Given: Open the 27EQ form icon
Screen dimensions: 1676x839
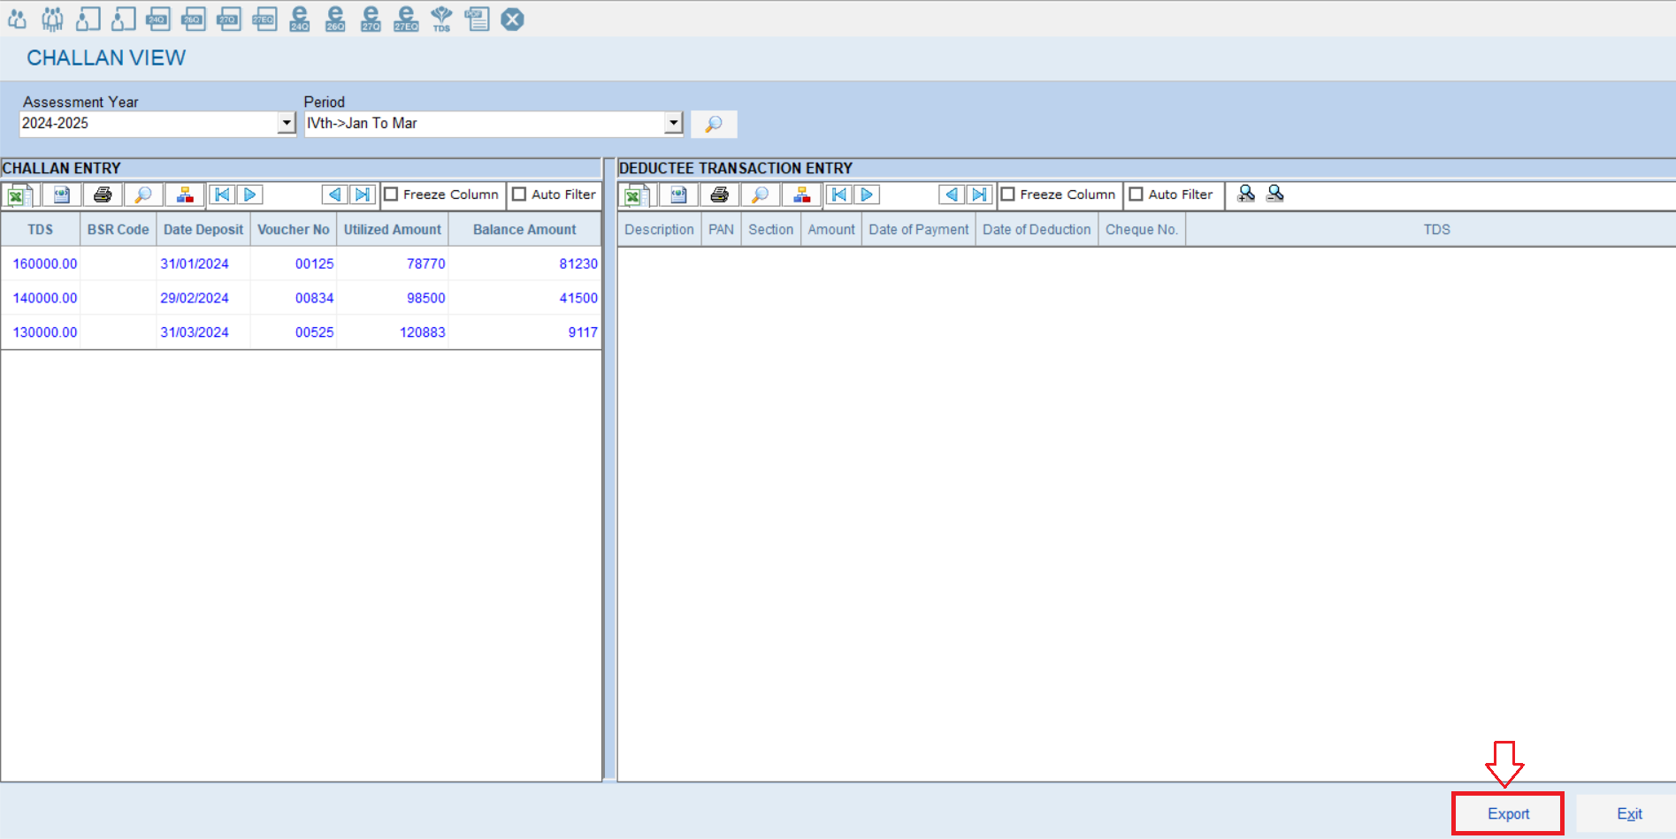Looking at the screenshot, I should 264,19.
